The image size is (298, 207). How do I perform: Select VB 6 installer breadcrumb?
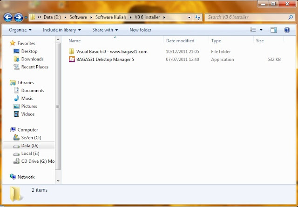click(147, 17)
